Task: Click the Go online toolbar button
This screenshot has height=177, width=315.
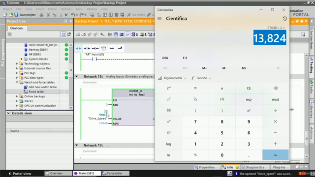Action: click(136, 15)
